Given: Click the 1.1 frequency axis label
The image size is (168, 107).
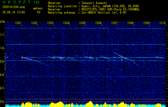Looking at the screenshot, I should click(x=2, y=35).
